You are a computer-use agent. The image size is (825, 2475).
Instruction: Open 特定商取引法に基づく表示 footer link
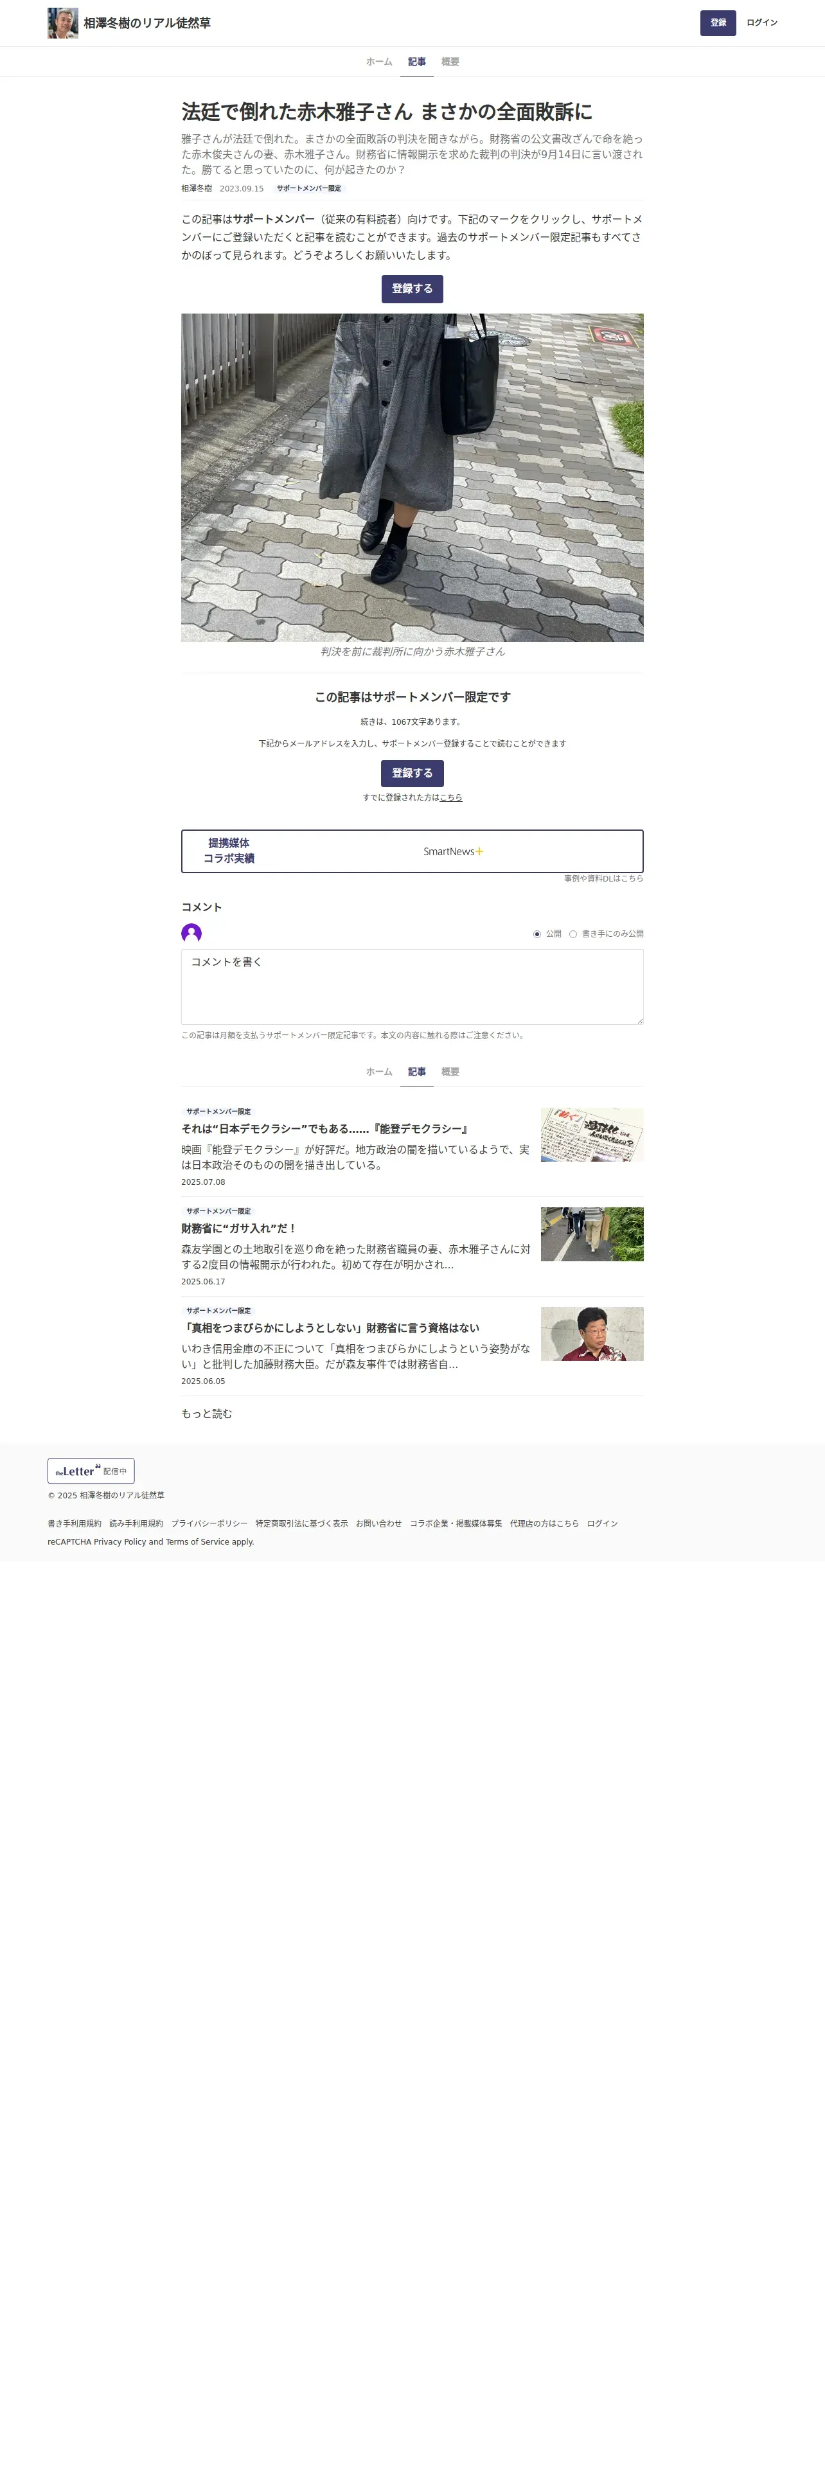pyautogui.click(x=301, y=1523)
